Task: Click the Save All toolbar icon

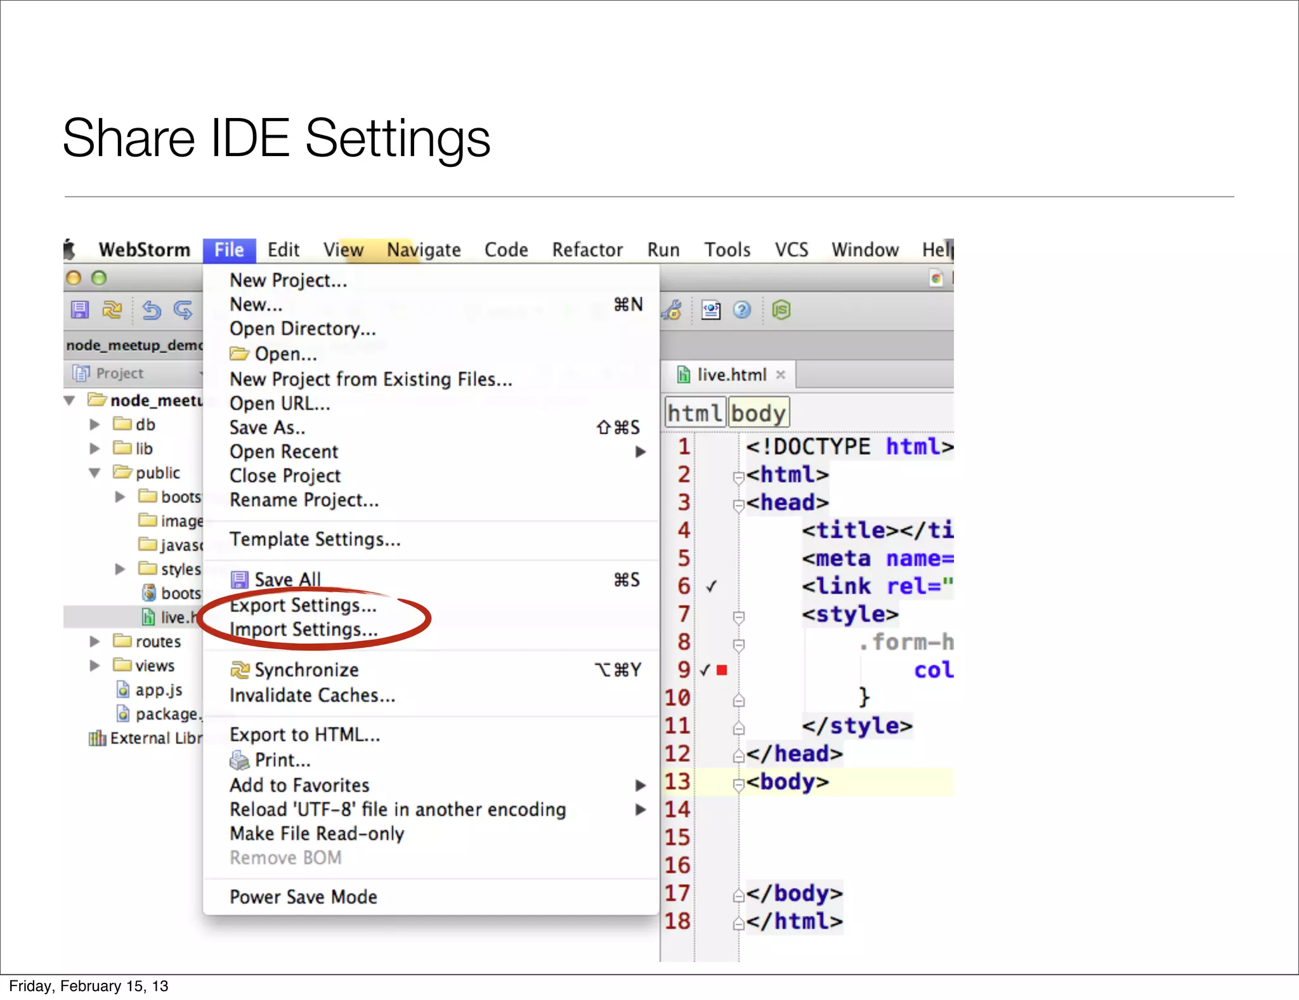Action: (x=80, y=310)
